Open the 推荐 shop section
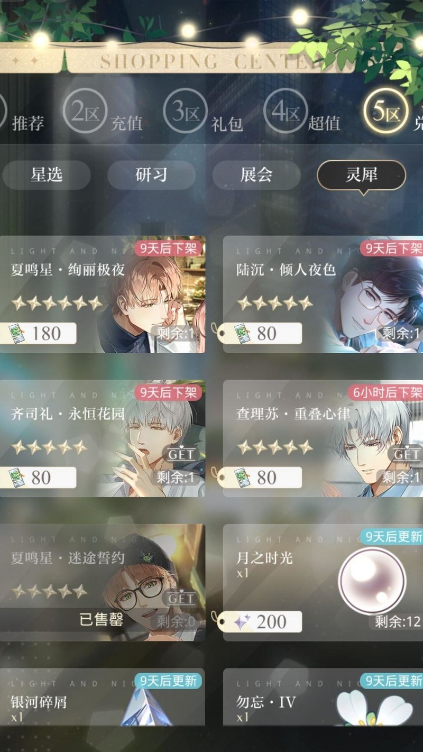 [x=27, y=123]
